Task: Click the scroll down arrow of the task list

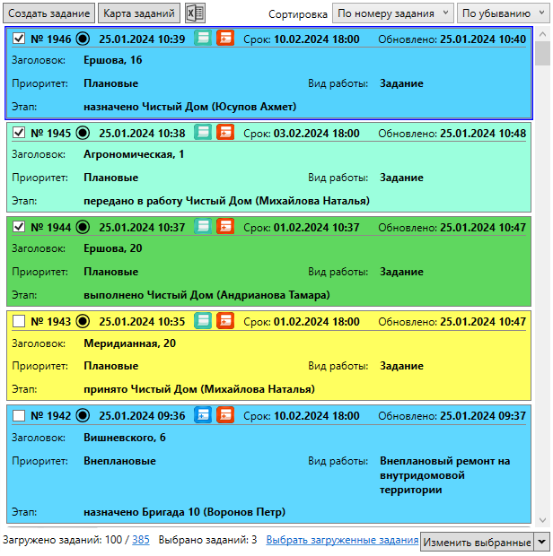Action: coord(542,520)
